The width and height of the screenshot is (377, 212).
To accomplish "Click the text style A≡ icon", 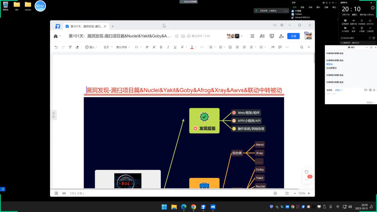I will 262,36.
